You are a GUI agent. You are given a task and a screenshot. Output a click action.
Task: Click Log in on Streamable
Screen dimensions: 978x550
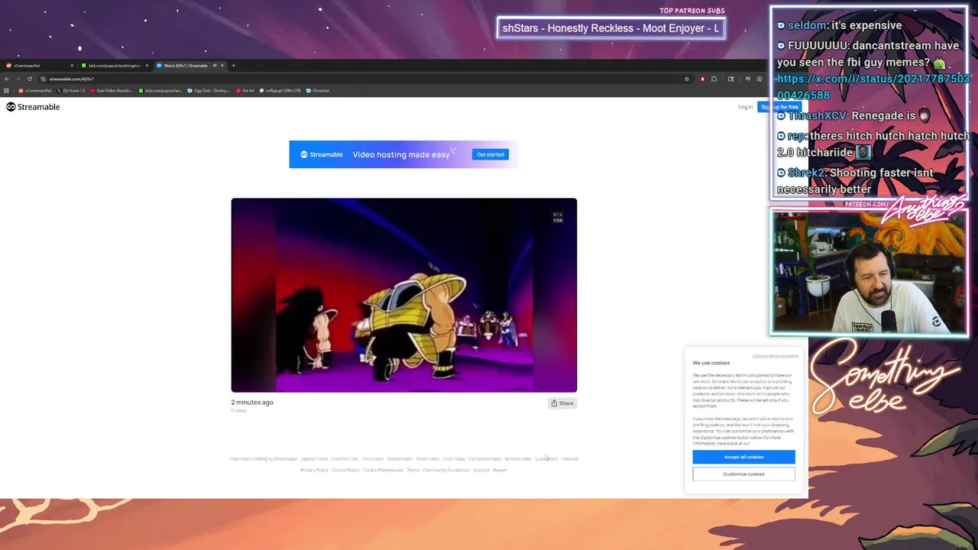pyautogui.click(x=746, y=107)
